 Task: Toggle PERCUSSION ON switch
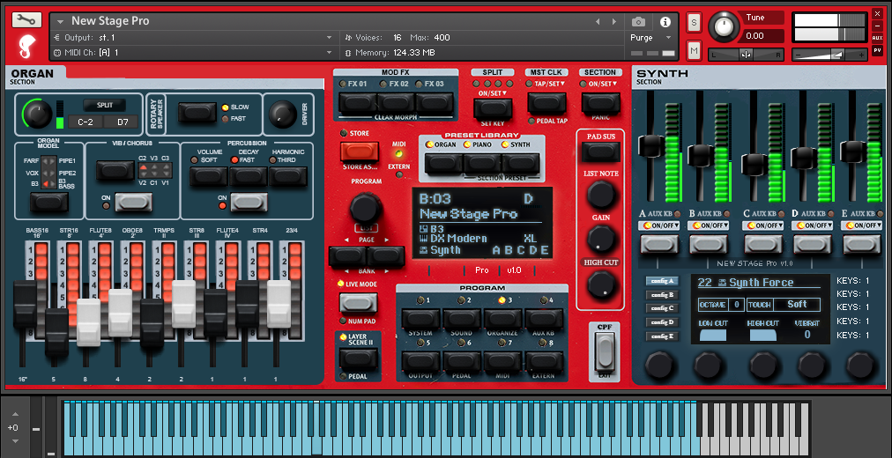tap(249, 202)
